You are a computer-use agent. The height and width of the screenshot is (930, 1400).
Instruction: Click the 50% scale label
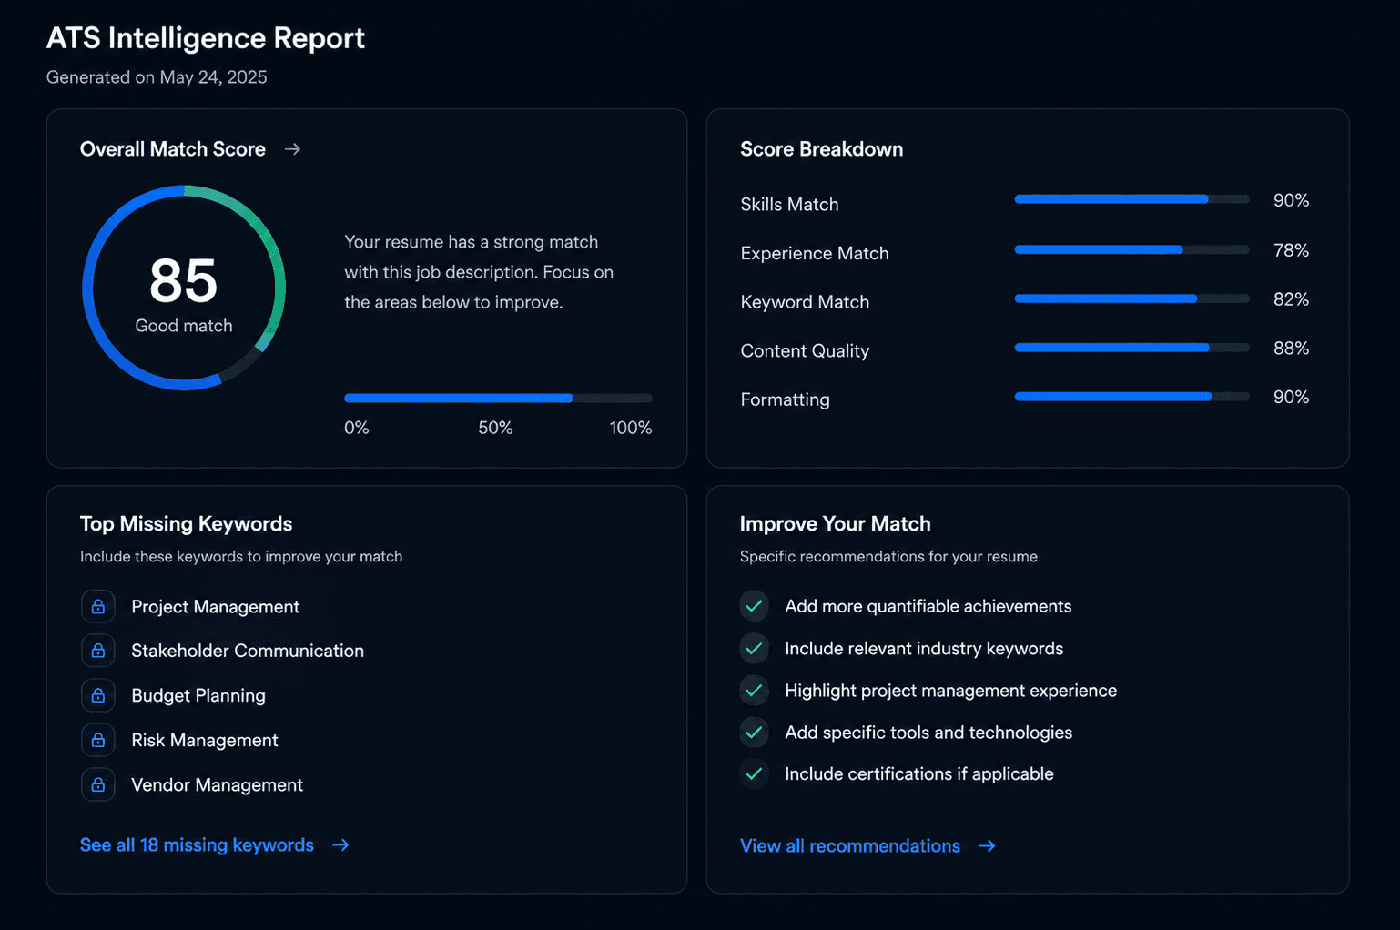[x=495, y=428]
